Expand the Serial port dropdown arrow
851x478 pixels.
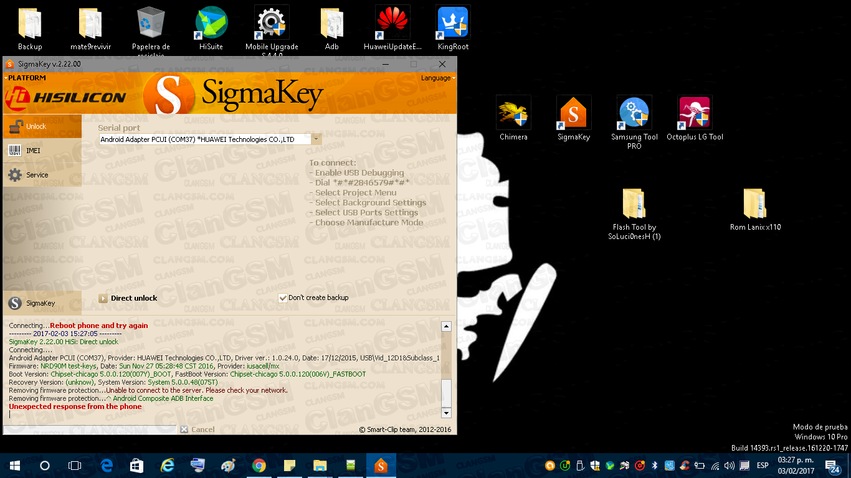[x=316, y=139]
